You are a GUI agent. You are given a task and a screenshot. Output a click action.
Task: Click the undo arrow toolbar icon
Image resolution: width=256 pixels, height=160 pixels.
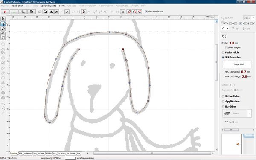point(40,12)
